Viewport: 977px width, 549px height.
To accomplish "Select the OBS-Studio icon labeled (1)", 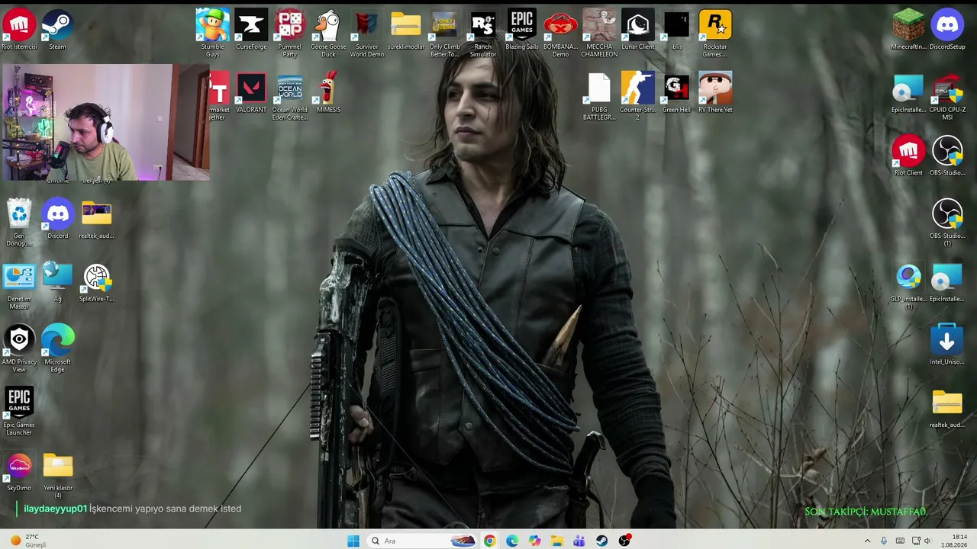I will pos(947,222).
